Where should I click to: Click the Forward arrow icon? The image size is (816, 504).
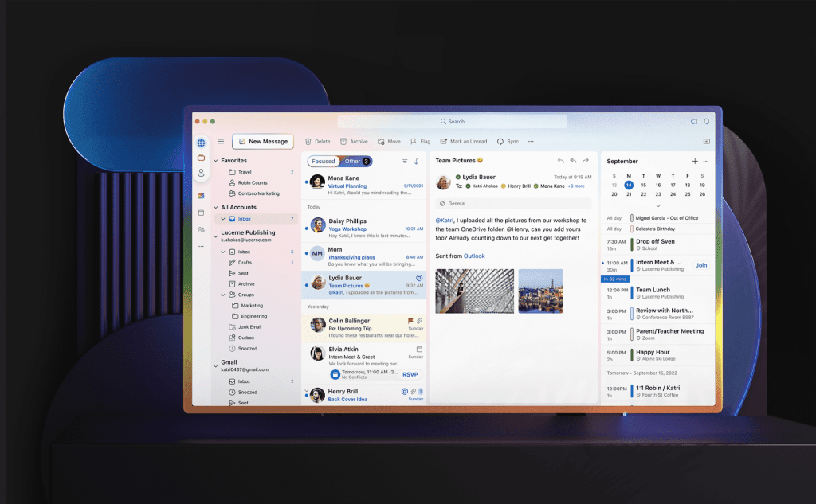tap(586, 161)
